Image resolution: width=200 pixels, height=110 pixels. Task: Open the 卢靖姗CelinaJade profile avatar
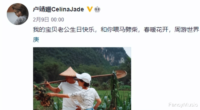tap(18, 14)
